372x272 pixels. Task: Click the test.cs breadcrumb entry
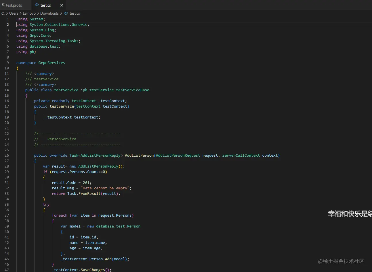coord(75,13)
